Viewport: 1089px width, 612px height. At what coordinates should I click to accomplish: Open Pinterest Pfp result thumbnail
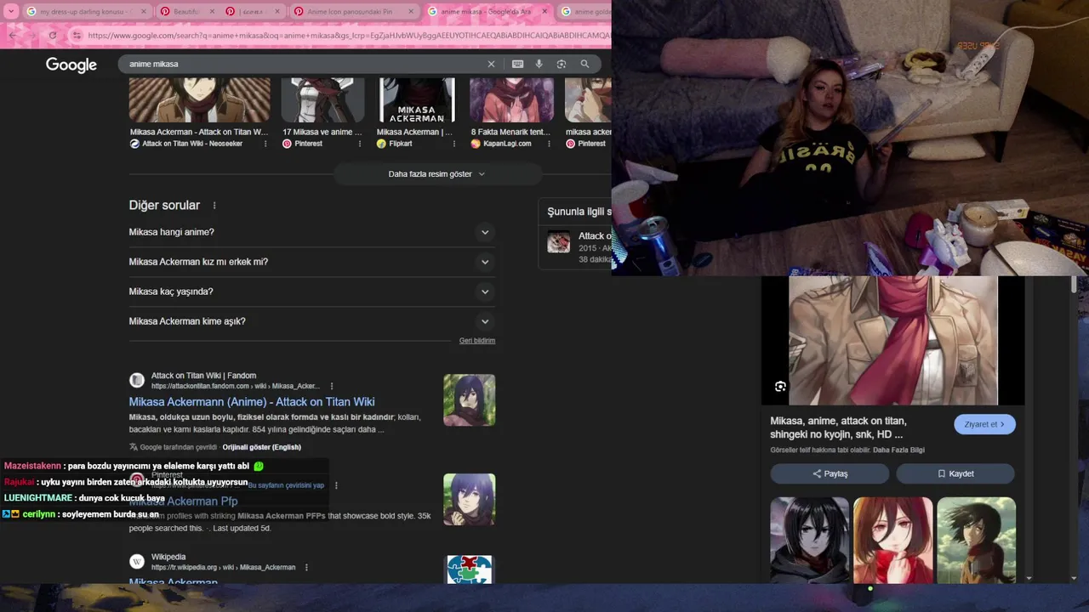click(469, 499)
